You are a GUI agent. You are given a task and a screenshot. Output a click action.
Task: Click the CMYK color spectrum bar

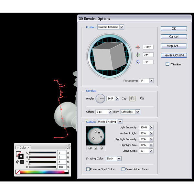click(x=42, y=172)
